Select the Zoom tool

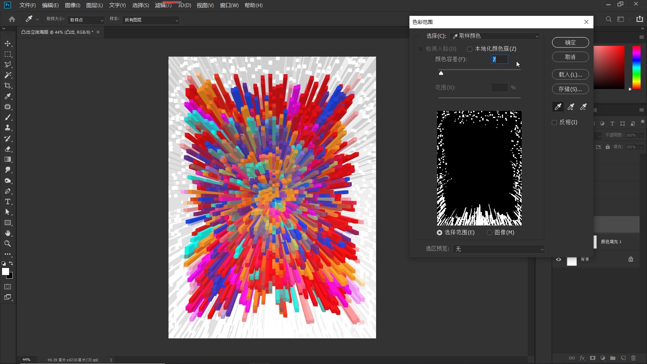point(8,244)
